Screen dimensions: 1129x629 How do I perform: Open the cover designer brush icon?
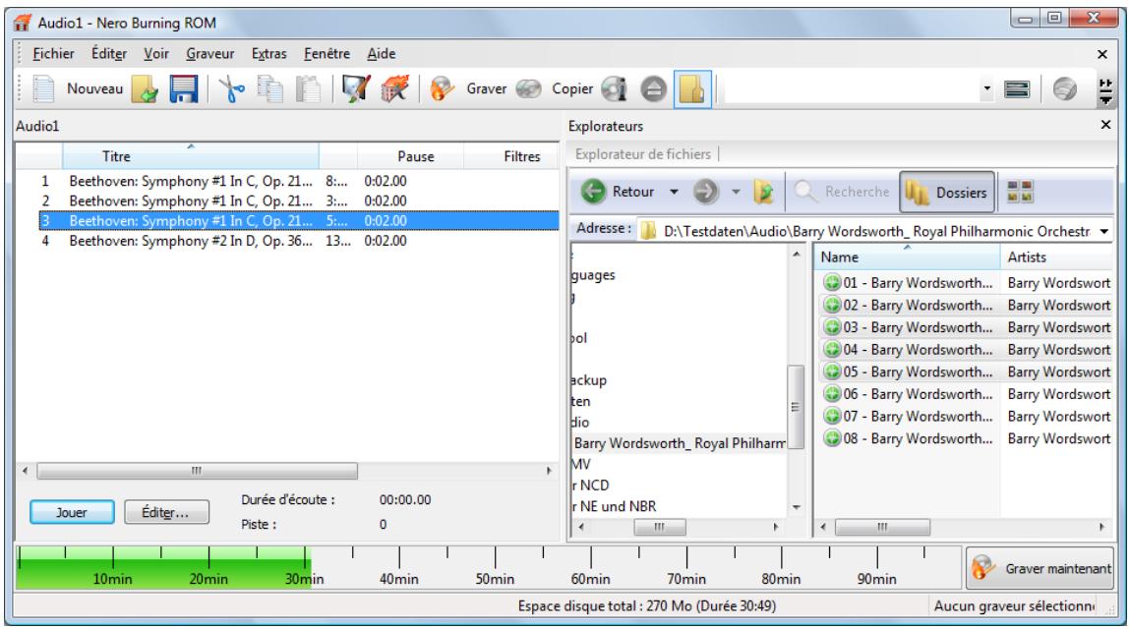[356, 89]
